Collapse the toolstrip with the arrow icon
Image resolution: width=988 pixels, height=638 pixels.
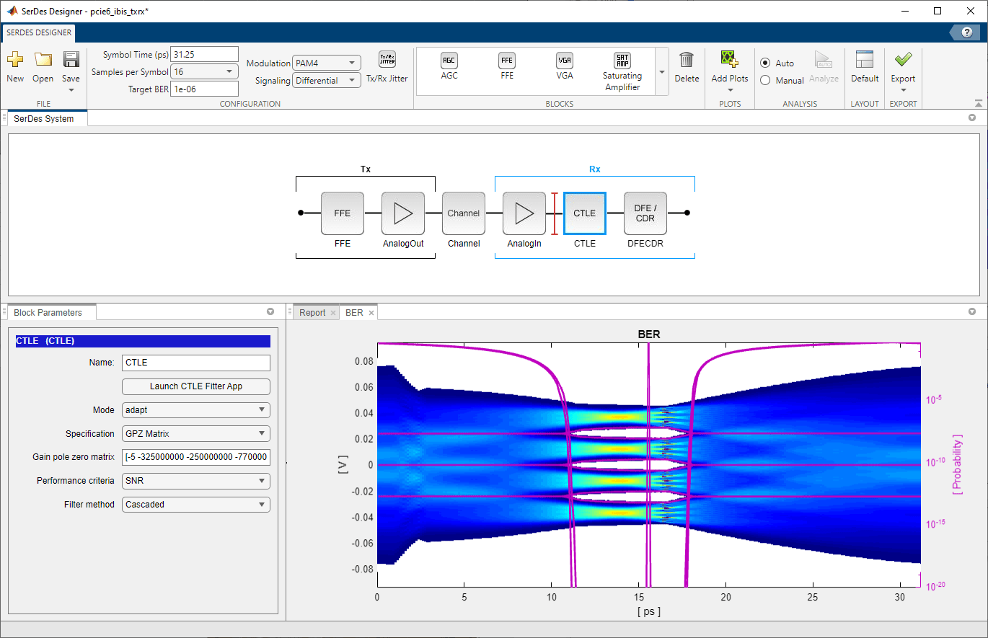click(x=979, y=103)
